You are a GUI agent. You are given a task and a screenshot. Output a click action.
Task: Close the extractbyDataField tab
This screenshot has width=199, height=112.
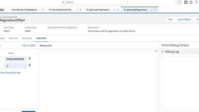(x=81, y=10)
